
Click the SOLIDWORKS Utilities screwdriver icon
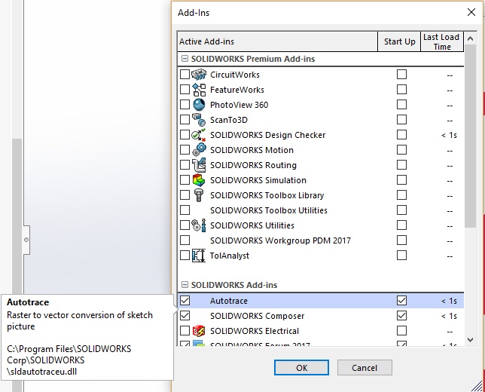point(199,225)
